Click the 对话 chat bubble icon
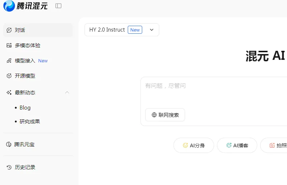Image resolution: width=287 pixels, height=185 pixels. [9, 30]
